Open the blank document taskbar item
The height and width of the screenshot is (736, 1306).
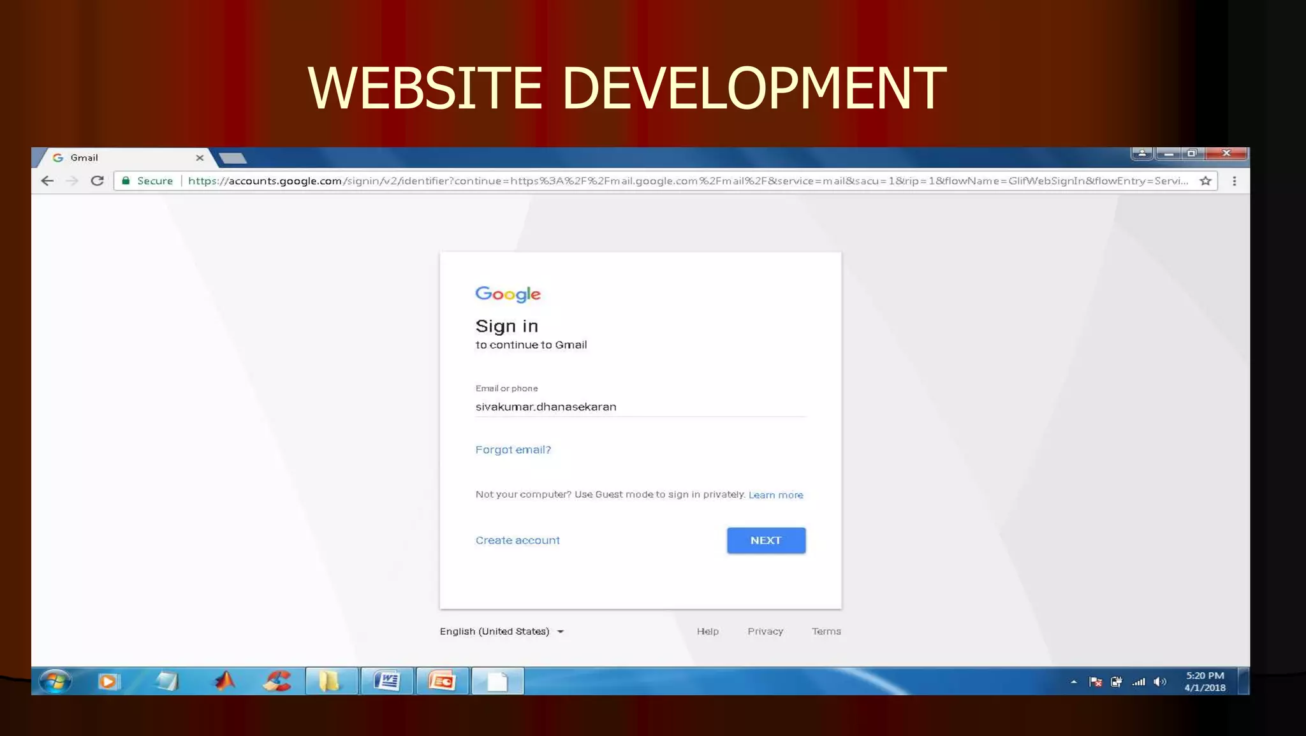[497, 681]
